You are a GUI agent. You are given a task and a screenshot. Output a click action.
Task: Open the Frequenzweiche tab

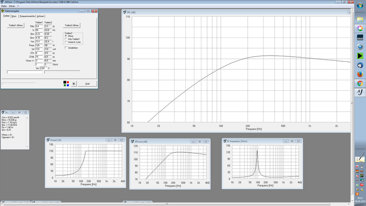[27, 16]
